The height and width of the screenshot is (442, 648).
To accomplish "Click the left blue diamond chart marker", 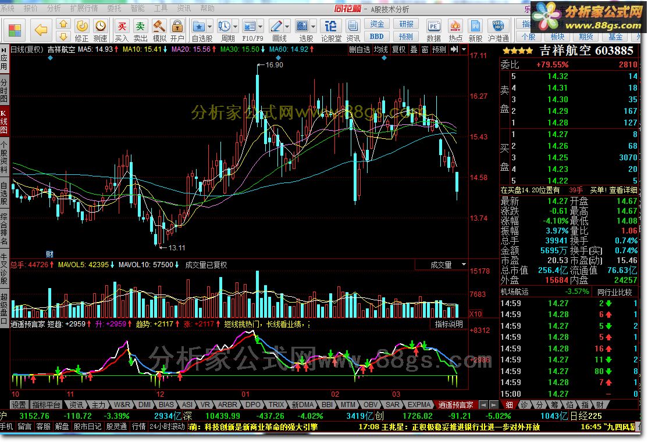I will coord(50,58).
